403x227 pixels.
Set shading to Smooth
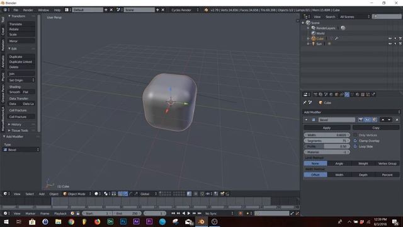coord(14,92)
